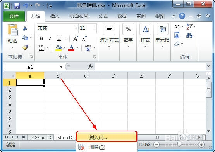Select the Sheet2 worksheet tab
This screenshot has height=152, width=215.
point(43,137)
